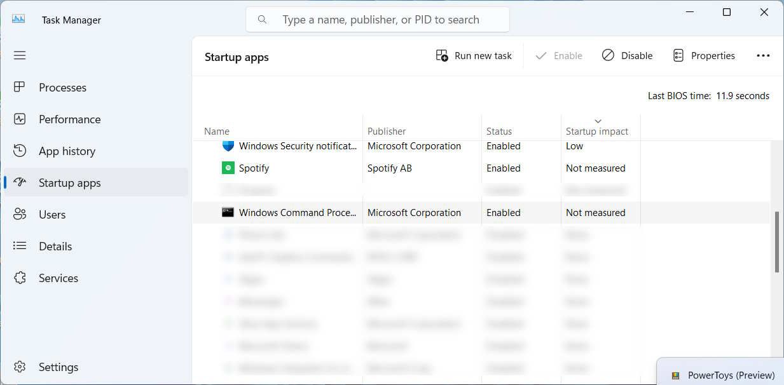Select the Startup apps navigation item

pyautogui.click(x=70, y=182)
